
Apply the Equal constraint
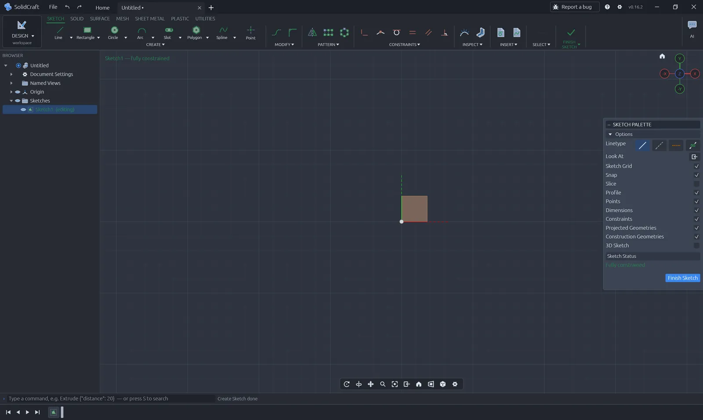413,33
